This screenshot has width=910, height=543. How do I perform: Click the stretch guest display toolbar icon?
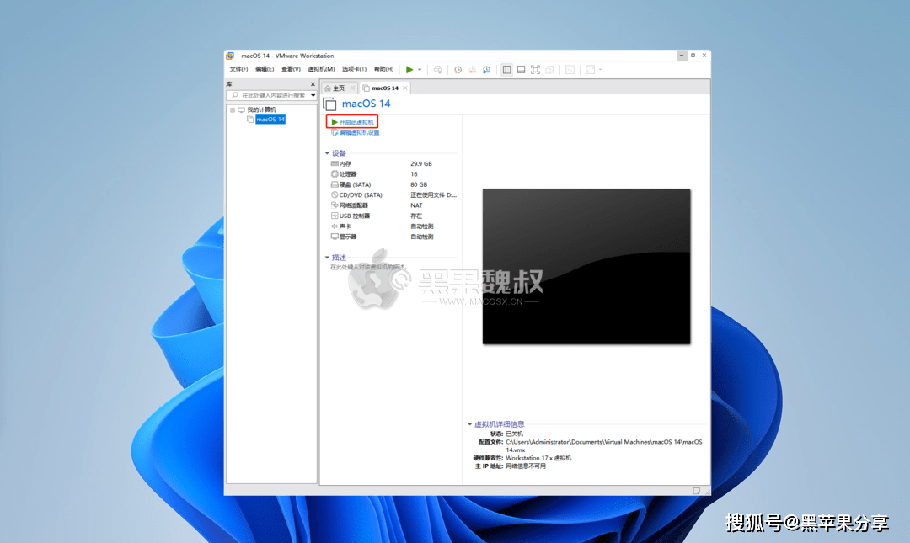(590, 70)
